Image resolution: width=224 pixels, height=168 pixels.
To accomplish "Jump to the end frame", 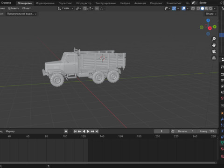I will pyautogui.click(x=97, y=132).
